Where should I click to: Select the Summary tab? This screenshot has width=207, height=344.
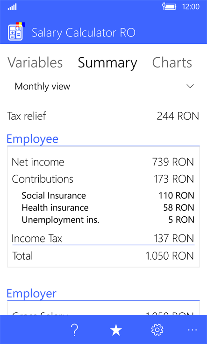click(107, 63)
